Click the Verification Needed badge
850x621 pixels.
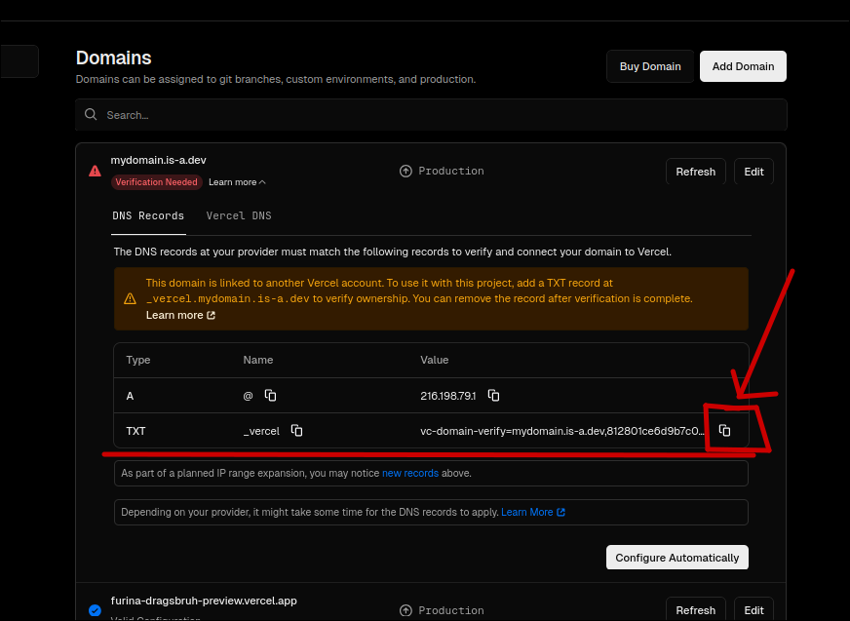coord(156,182)
